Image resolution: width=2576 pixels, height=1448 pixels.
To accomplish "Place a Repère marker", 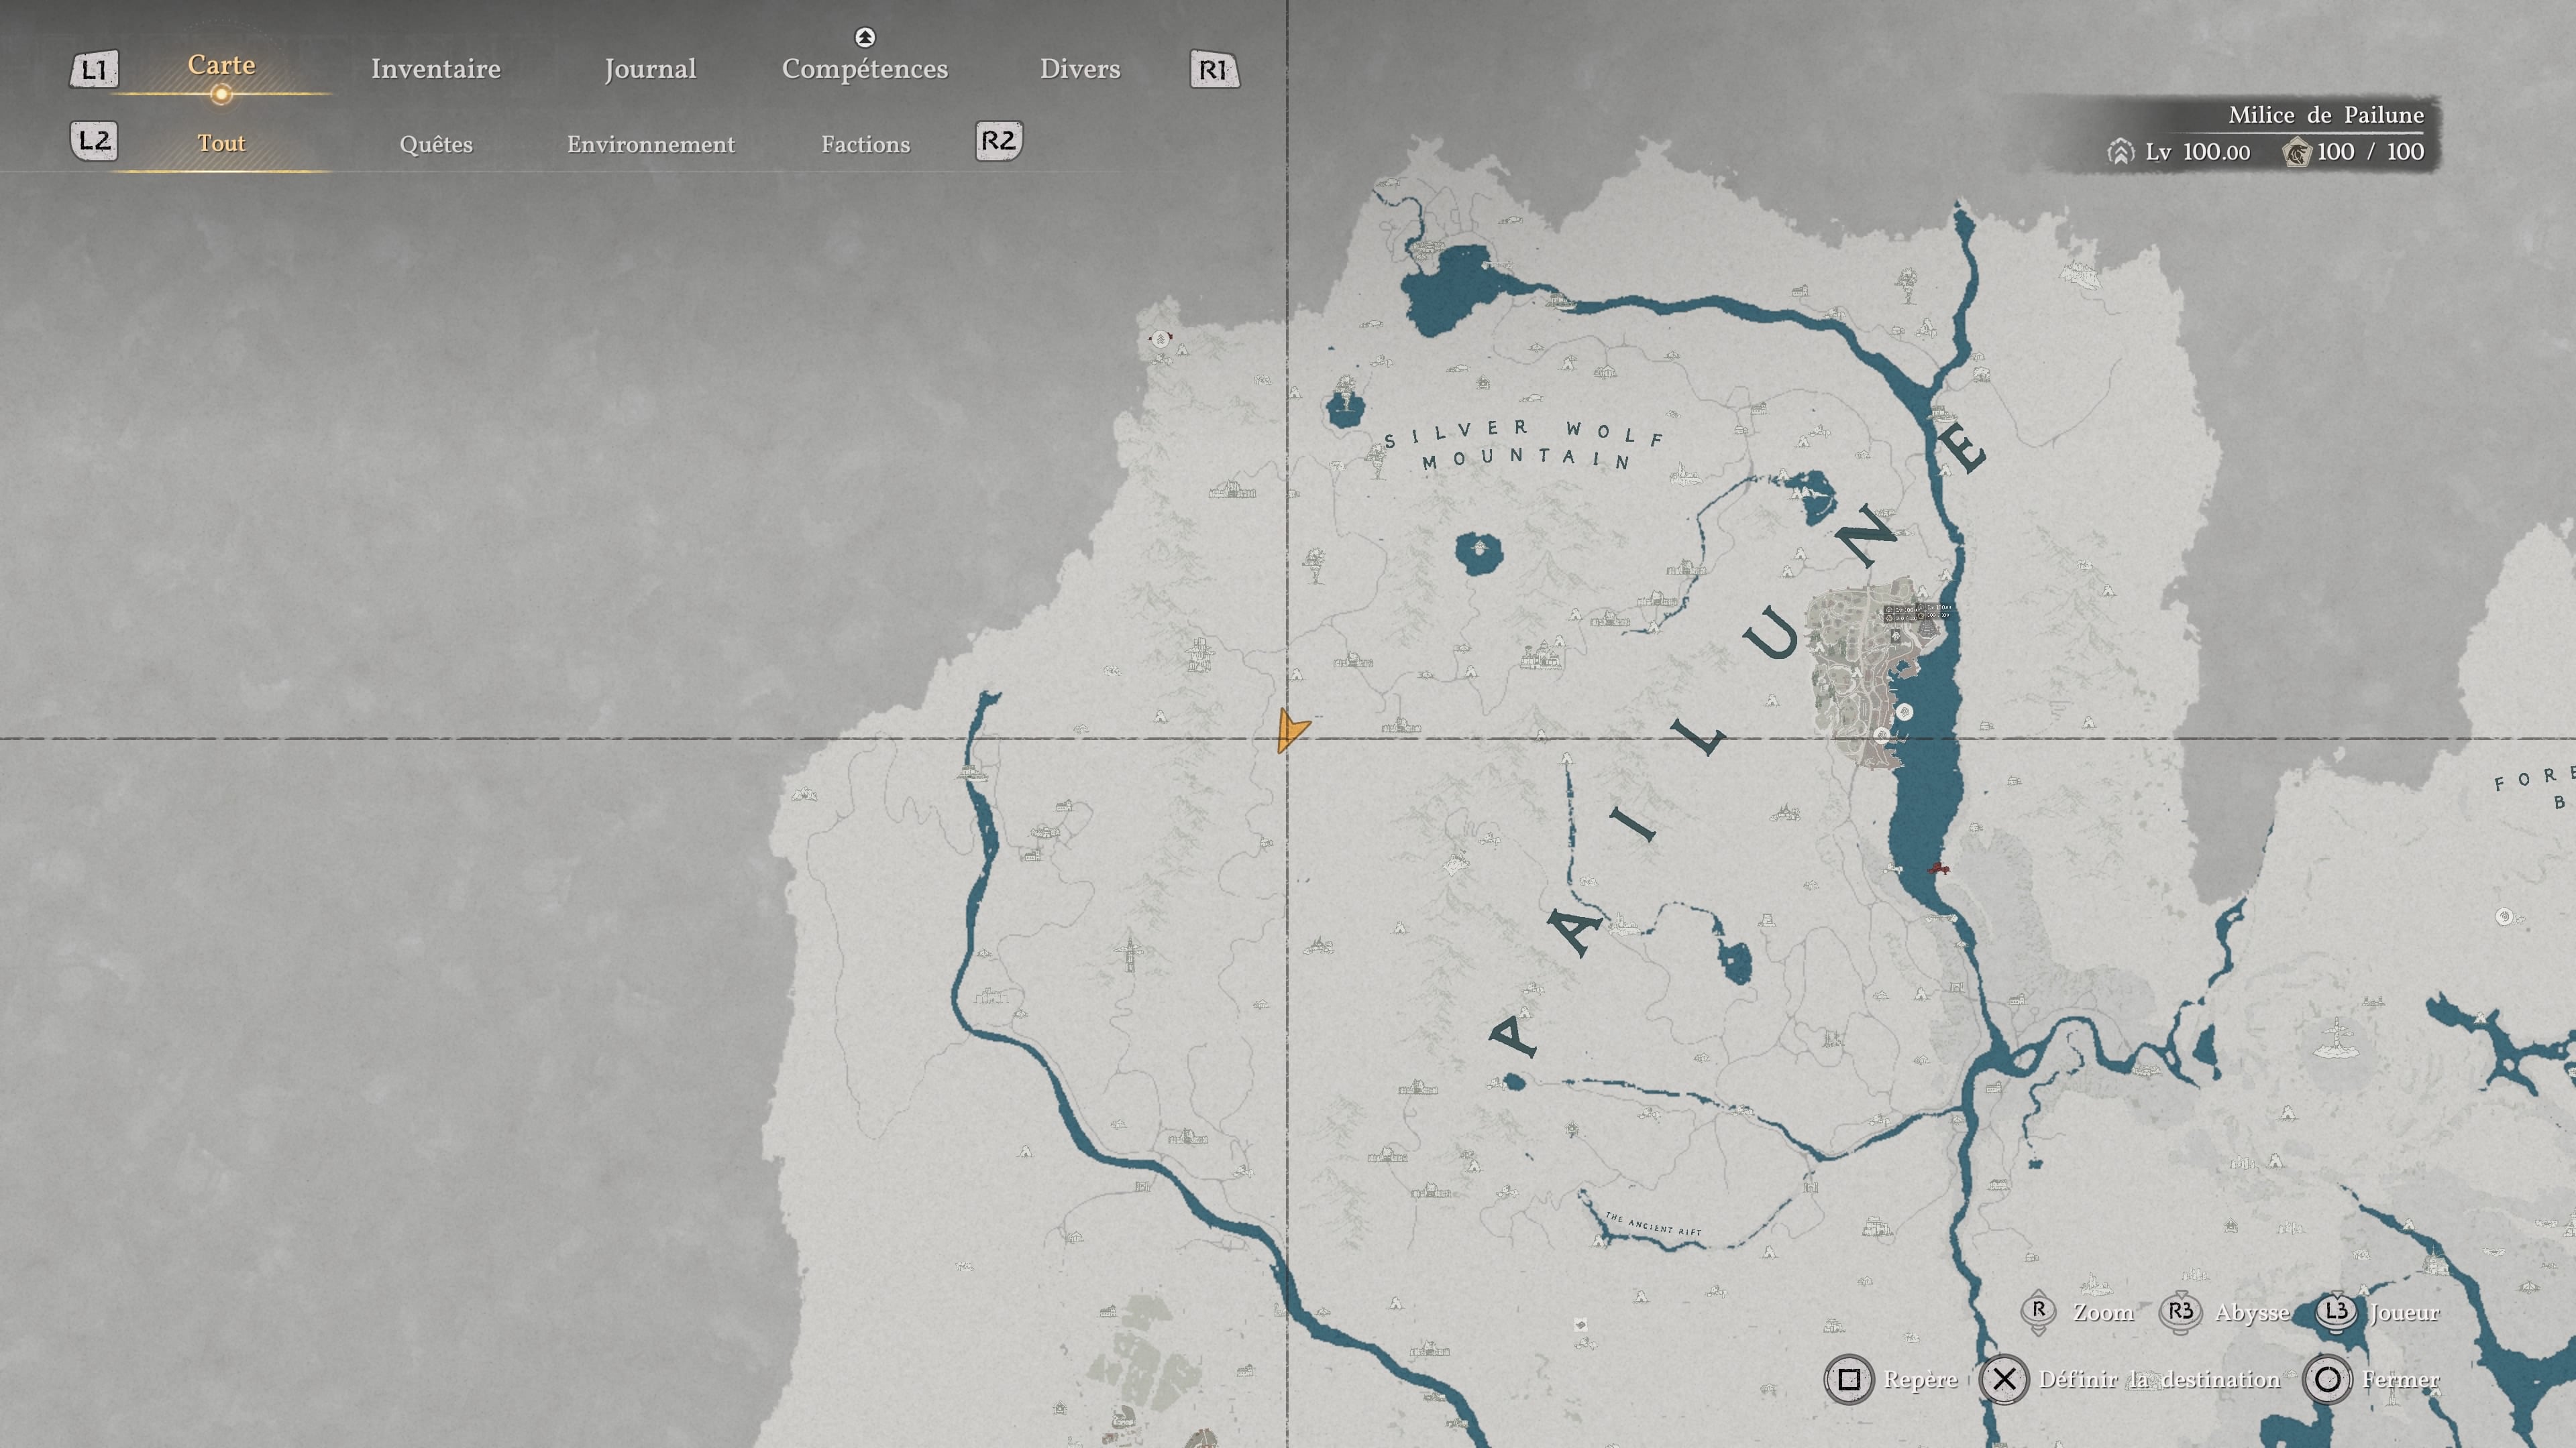I will pos(1921,1380).
